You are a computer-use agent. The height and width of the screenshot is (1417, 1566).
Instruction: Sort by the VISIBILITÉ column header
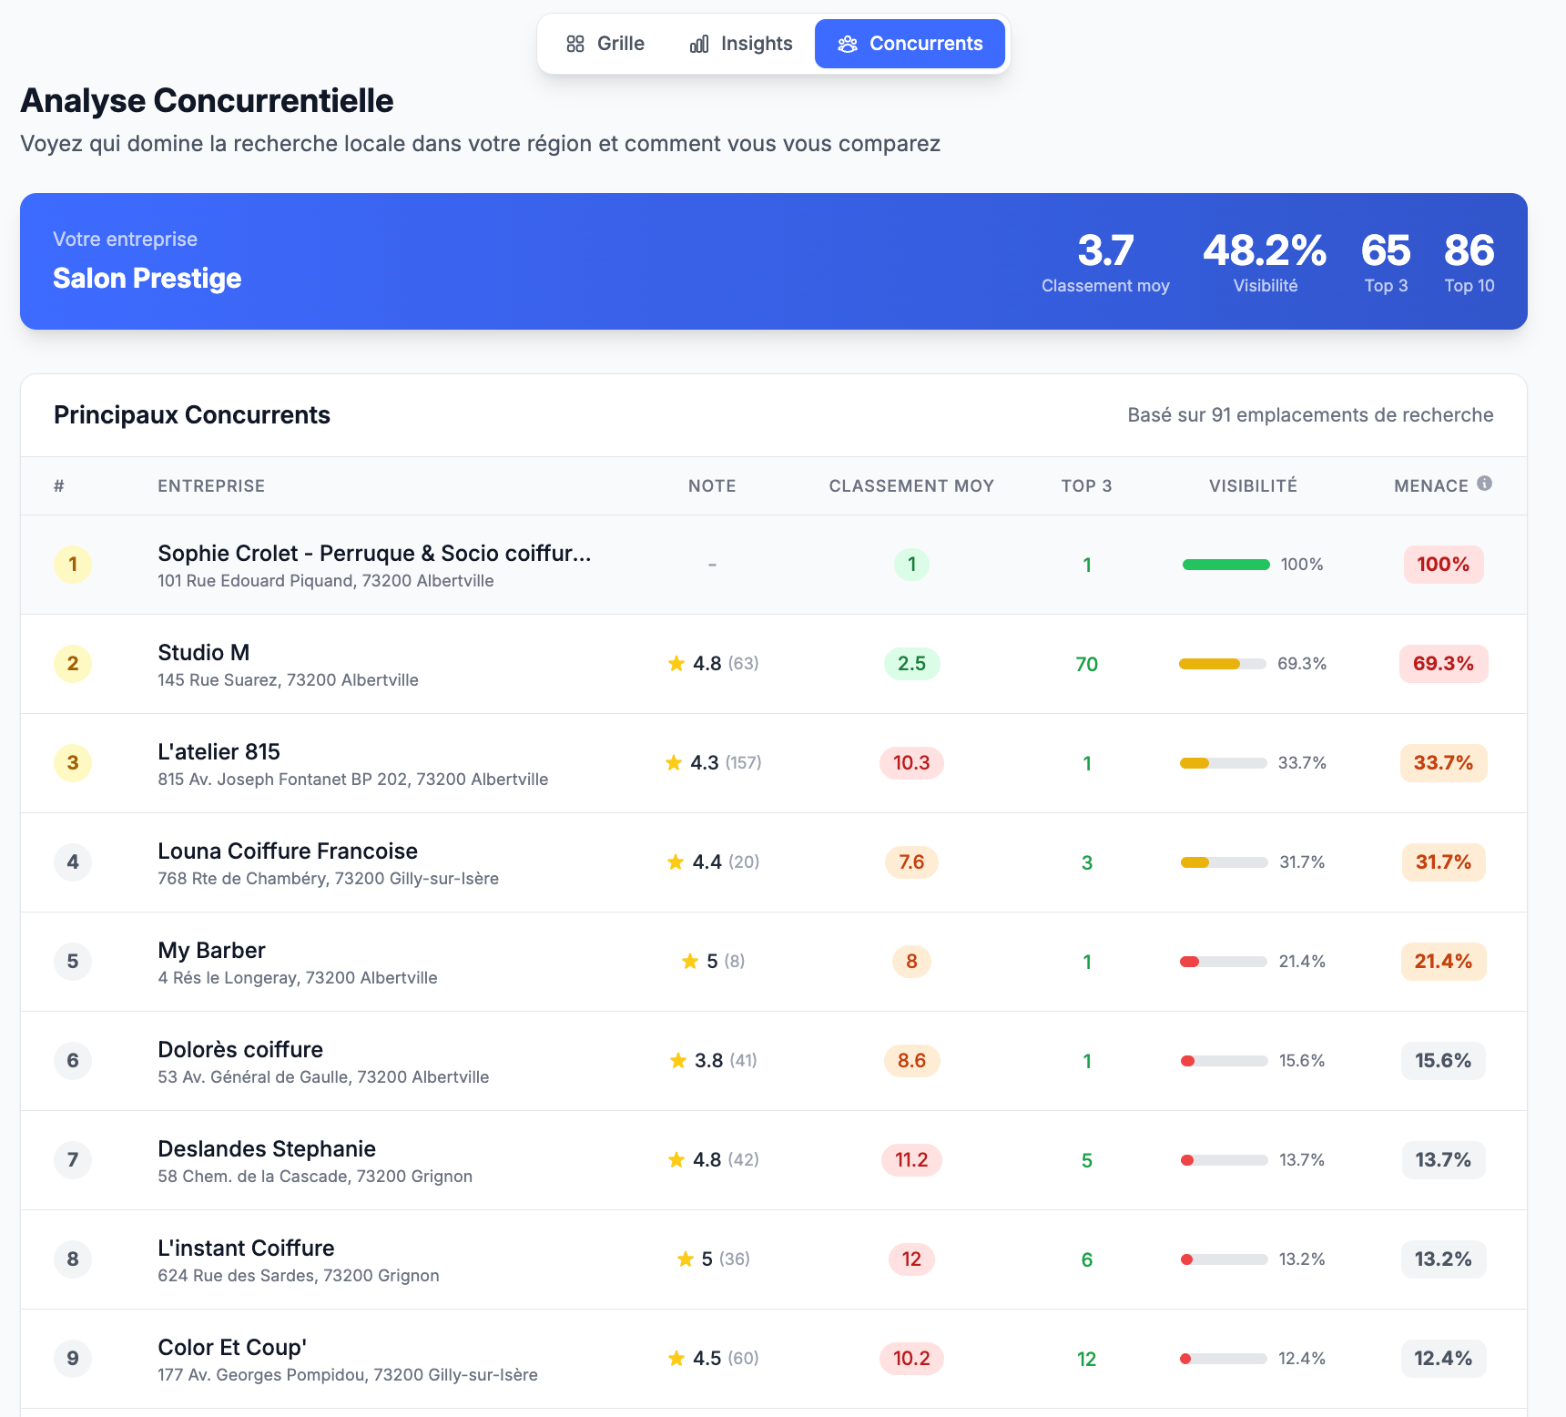tap(1253, 486)
